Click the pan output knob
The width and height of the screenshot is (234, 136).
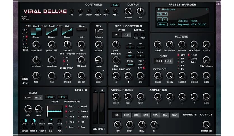140,12
